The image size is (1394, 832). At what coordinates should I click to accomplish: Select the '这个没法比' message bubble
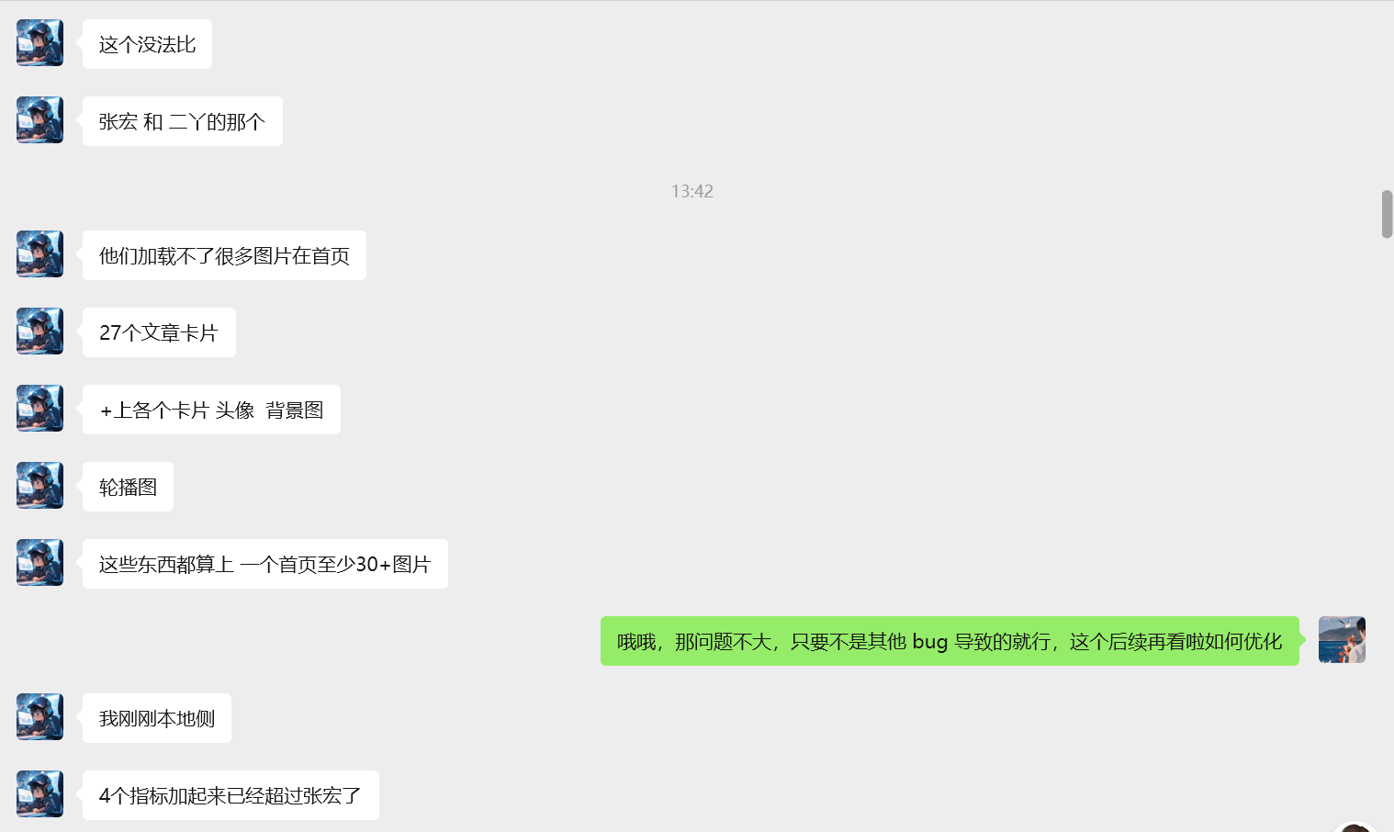coord(147,44)
